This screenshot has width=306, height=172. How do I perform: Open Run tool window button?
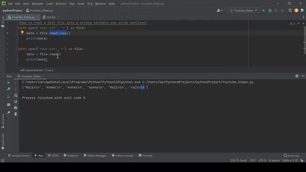pyautogui.click(x=39, y=156)
